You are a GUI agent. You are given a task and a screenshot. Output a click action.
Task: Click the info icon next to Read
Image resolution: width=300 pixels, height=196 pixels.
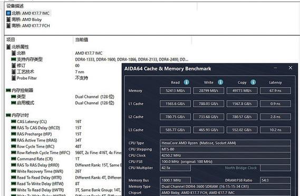tap(187, 82)
